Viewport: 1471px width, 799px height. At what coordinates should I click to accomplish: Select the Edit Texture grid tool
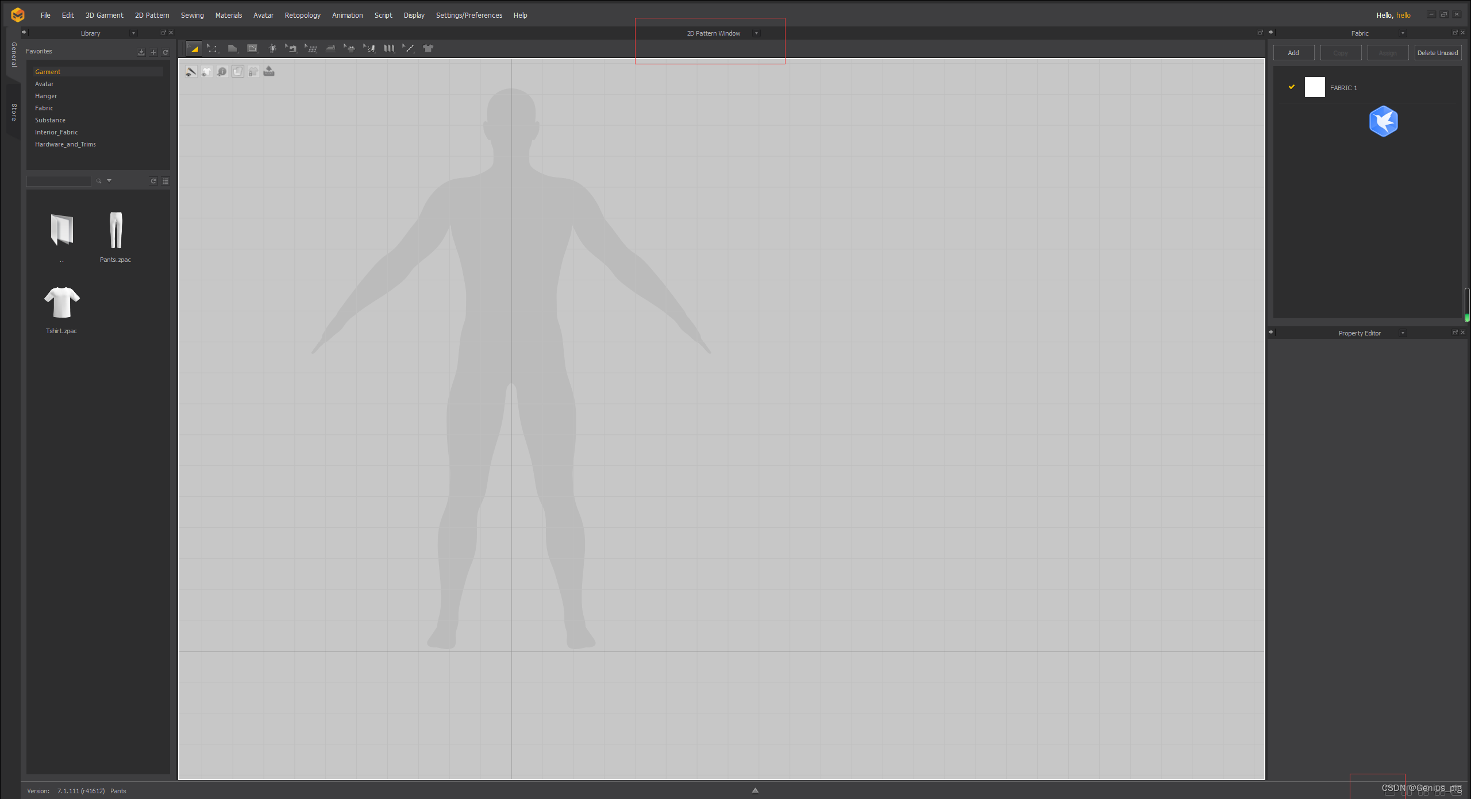point(311,49)
